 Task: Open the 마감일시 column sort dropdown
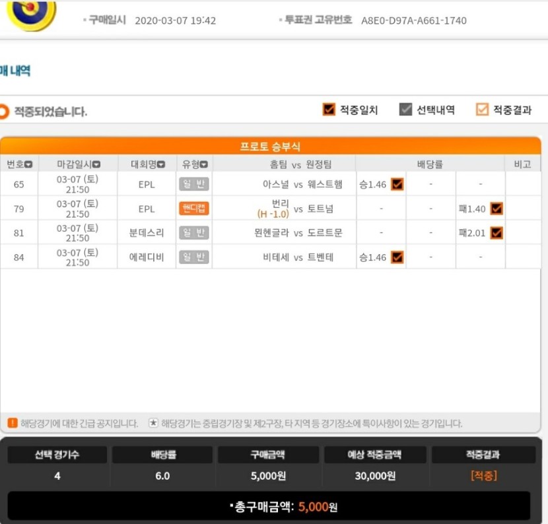pyautogui.click(x=96, y=164)
